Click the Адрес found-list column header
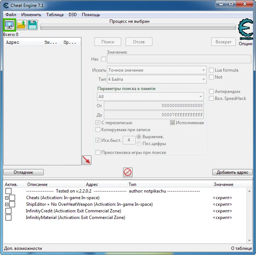256x255 pixels. point(23,42)
